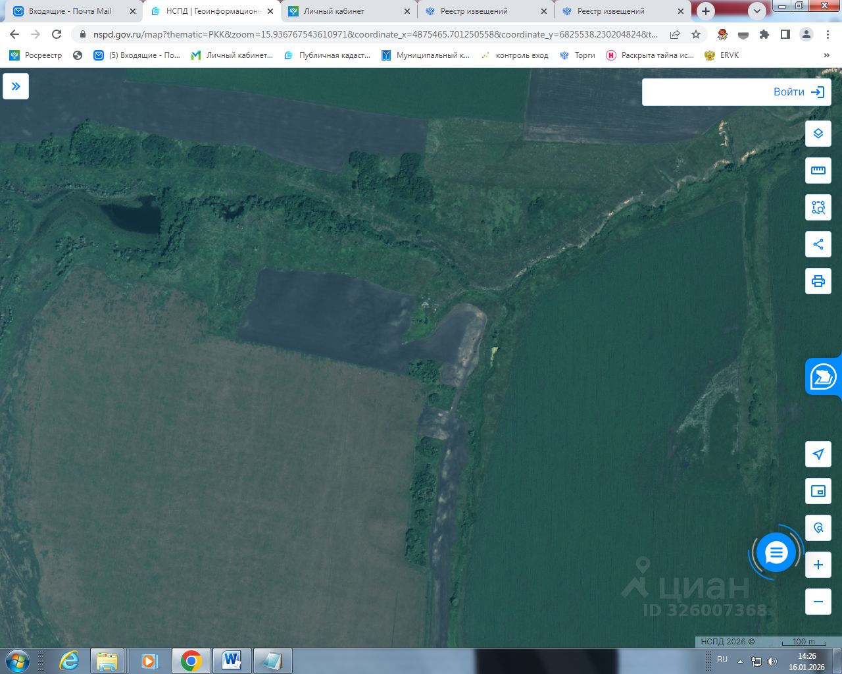Activate the area search tool
The width and height of the screenshot is (842, 674).
coord(818,207)
